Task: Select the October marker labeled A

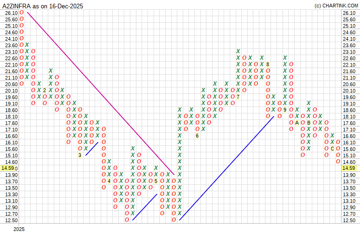Action: [x=297, y=123]
